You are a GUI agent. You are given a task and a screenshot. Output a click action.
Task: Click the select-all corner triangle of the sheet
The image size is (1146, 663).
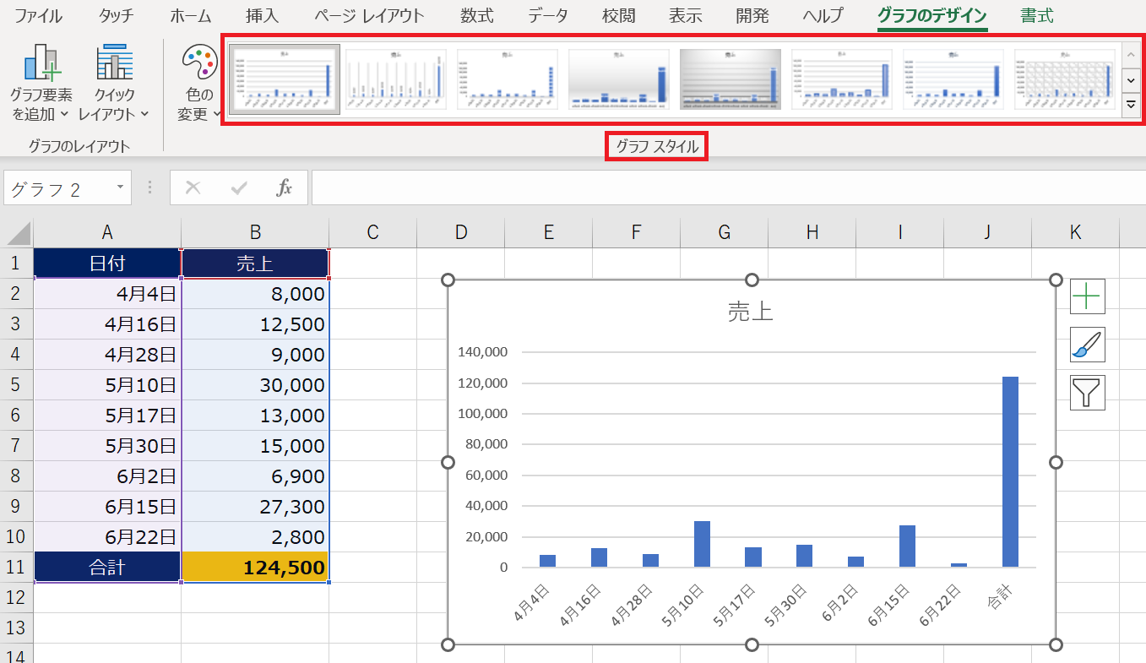(x=18, y=233)
